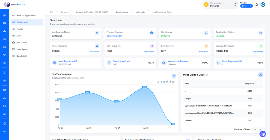Open the Bandwidth menu item
270x140 pixels.
[x=27, y=56]
